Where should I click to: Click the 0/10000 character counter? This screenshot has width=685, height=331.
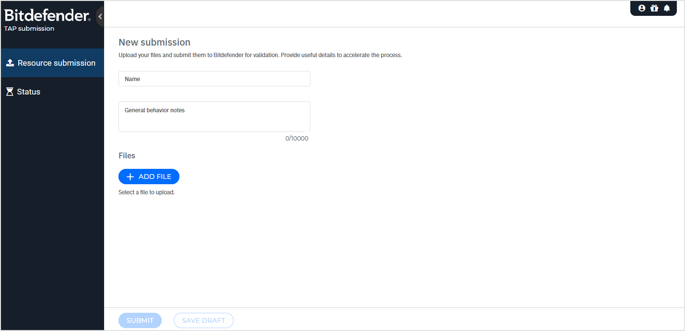[296, 138]
